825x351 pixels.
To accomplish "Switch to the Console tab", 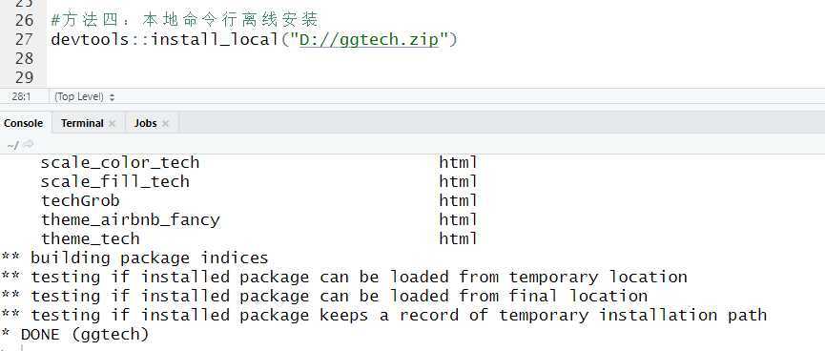I will (x=24, y=123).
